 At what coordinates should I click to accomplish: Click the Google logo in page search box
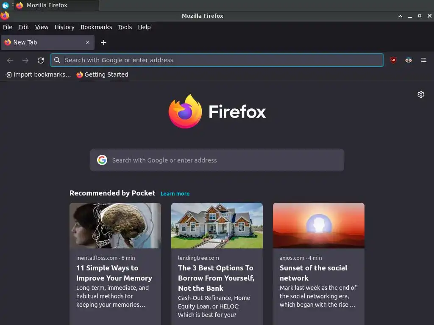pyautogui.click(x=102, y=160)
